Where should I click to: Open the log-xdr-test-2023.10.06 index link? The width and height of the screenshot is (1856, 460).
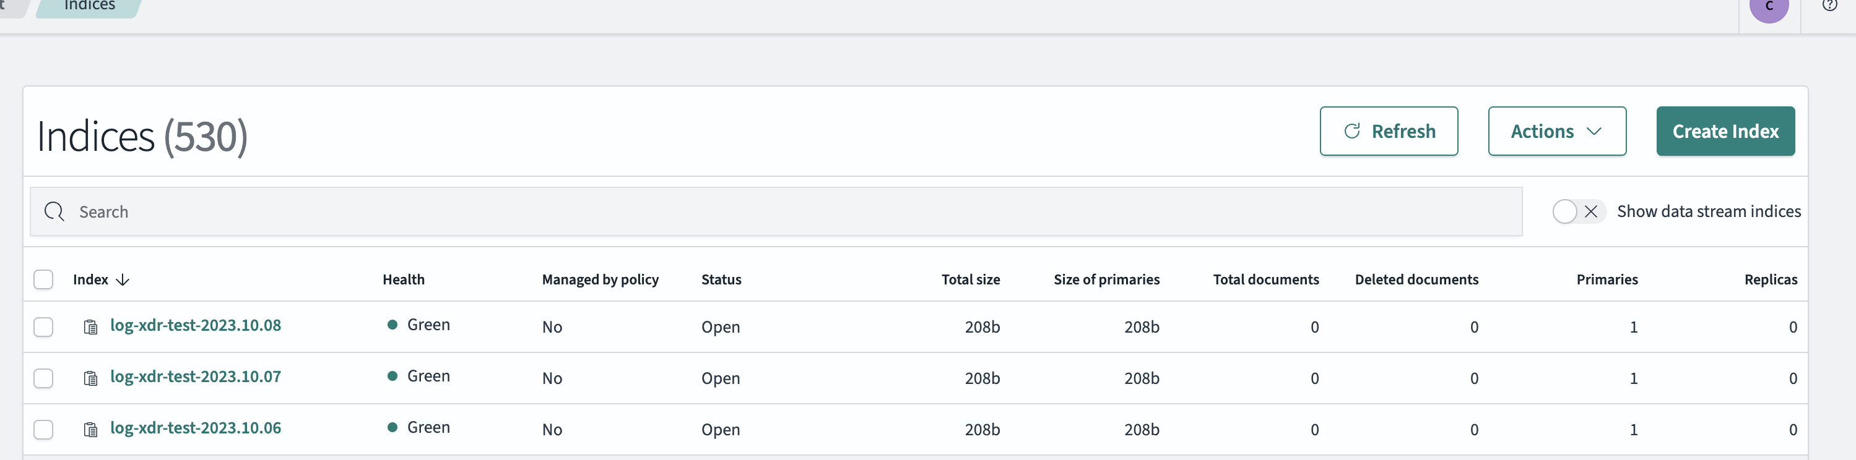point(195,428)
